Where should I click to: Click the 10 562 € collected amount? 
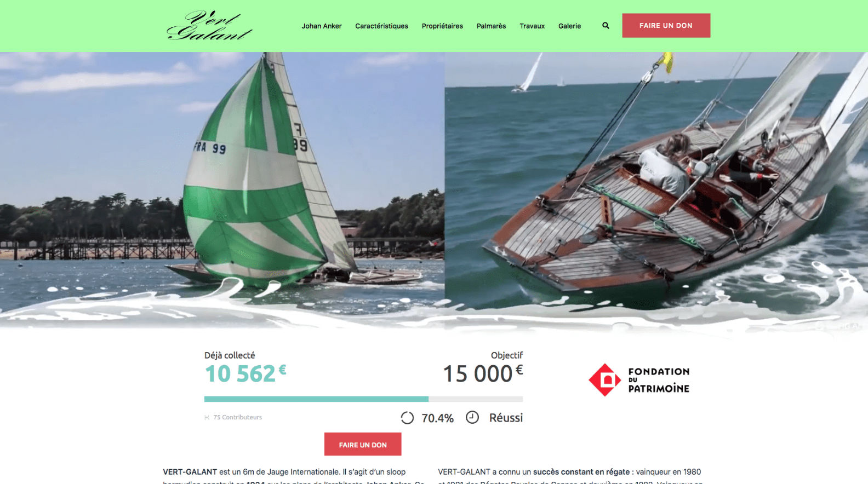tap(245, 374)
